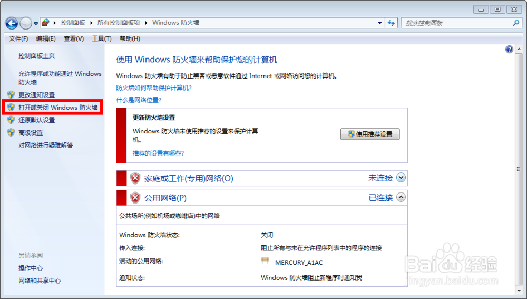The width and height of the screenshot is (527, 299).
Task: Open recent pages dropdown next to forward arrow
Action: pyautogui.click(x=36, y=24)
